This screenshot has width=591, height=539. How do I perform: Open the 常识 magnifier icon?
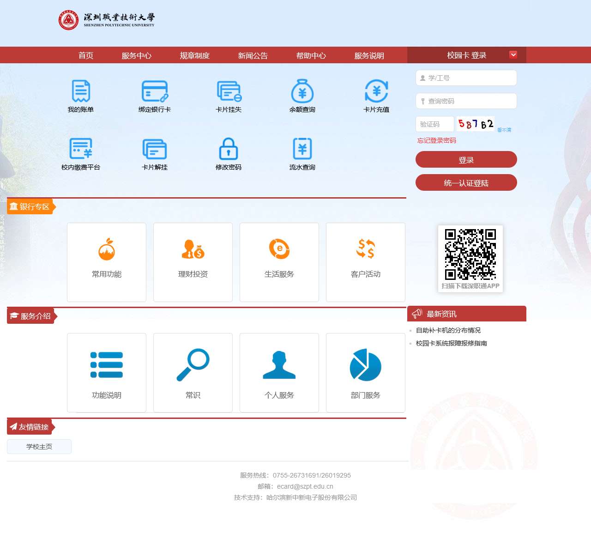pos(193,365)
